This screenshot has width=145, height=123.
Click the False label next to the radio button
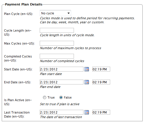click(68, 97)
